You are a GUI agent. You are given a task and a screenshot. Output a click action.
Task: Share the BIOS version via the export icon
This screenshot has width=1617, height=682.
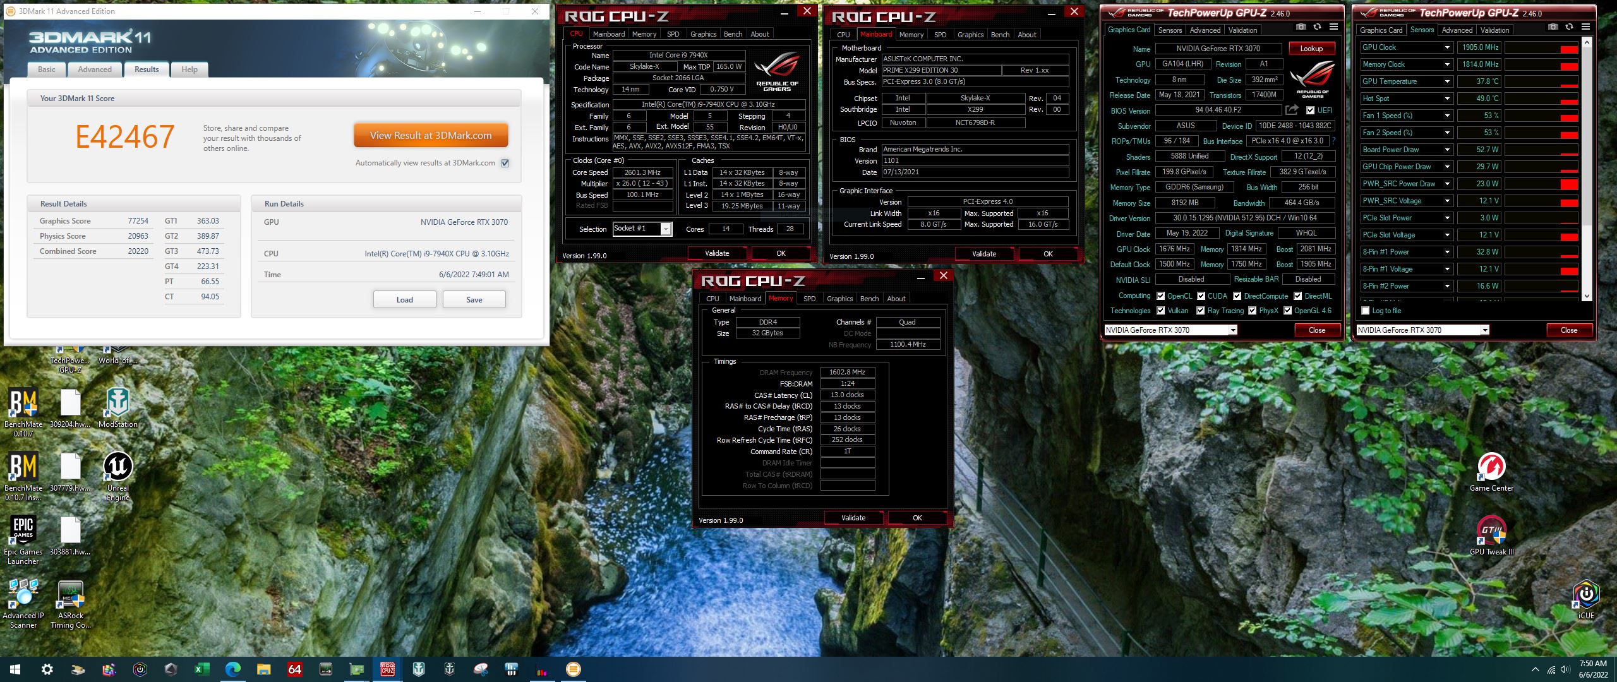tap(1292, 110)
